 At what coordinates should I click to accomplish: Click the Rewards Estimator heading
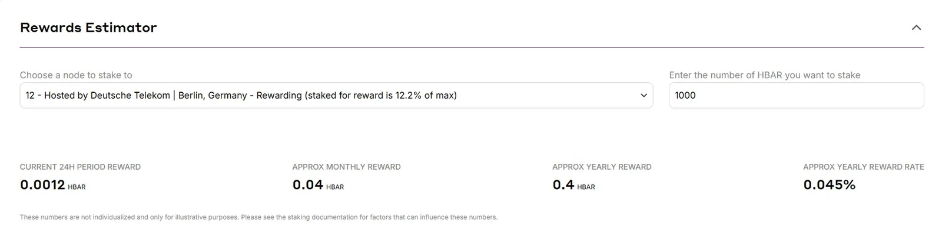88,28
